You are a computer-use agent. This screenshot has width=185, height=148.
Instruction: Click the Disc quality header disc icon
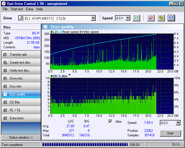[46, 27]
